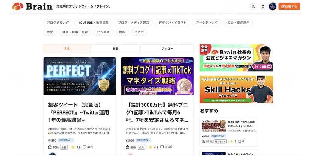This screenshot has width=311, height=160.
Task: Switch to the 人気 tab
Action: pyautogui.click(x=67, y=48)
